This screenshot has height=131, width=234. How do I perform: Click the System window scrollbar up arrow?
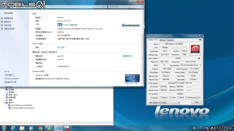tap(142, 11)
